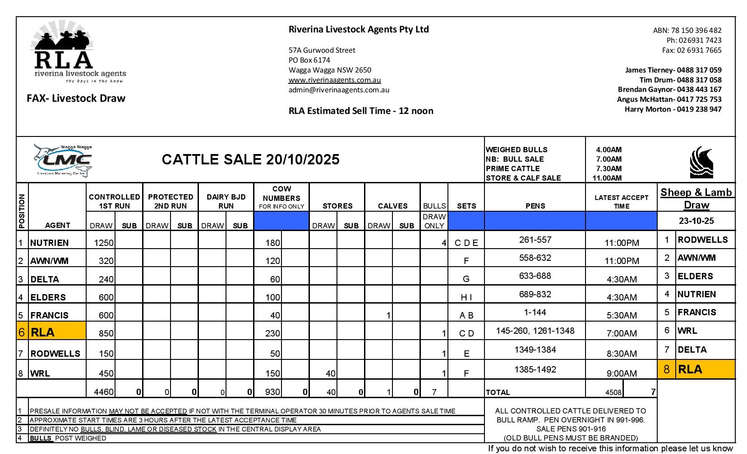Click the RODWELLS agent name in cattle table
The height and width of the screenshot is (454, 747).
click(55, 354)
